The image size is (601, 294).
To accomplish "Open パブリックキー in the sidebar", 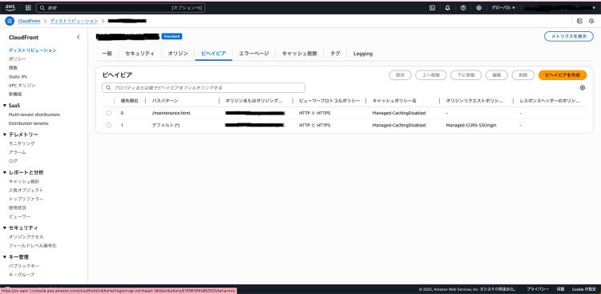I will click(24, 266).
